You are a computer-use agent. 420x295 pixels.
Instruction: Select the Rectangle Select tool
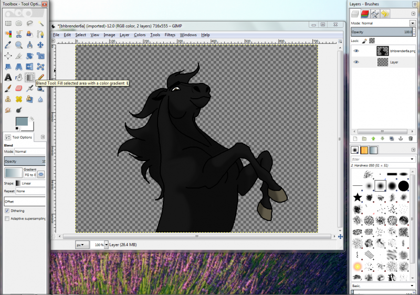8,23
